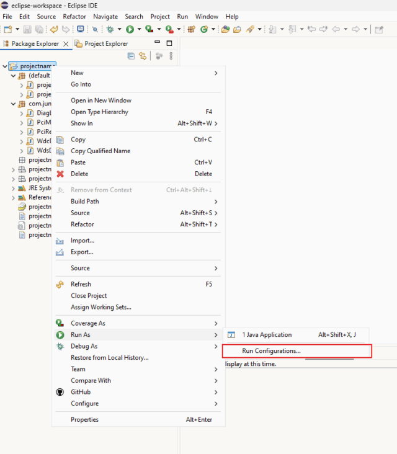Image resolution: width=397 pixels, height=454 pixels.
Task: Close the Package Explorer tab
Action: tap(66, 44)
